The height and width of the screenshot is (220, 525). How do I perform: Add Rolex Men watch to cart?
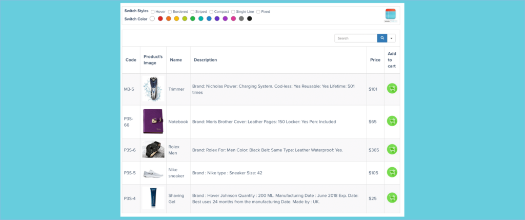point(392,149)
